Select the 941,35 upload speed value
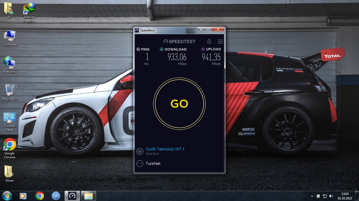359x201 pixels. point(211,57)
